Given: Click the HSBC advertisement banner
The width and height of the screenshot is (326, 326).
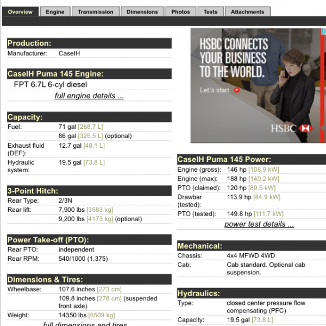Looking at the screenshot, I should click(258, 85).
